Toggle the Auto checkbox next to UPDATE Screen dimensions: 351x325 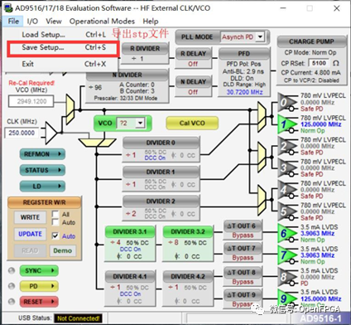55,235
